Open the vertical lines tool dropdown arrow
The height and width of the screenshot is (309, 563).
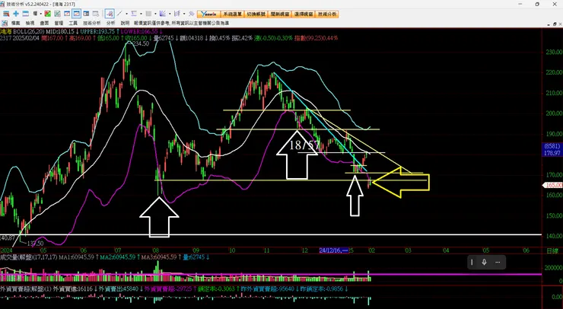coord(155,14)
